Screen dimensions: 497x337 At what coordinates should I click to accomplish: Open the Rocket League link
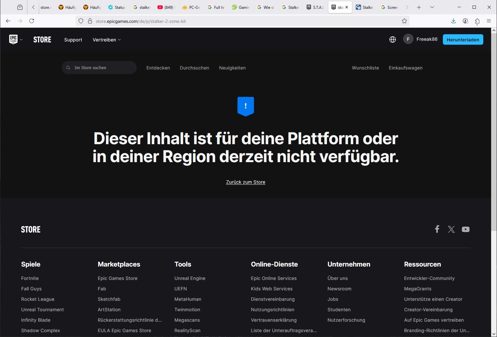click(x=38, y=299)
